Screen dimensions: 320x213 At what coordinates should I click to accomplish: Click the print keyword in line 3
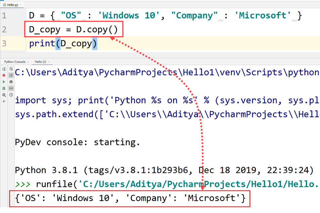pos(42,44)
